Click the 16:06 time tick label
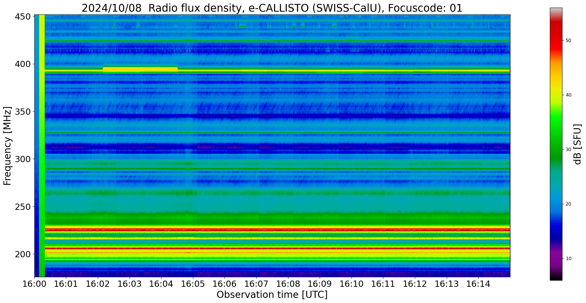 [x=225, y=284]
